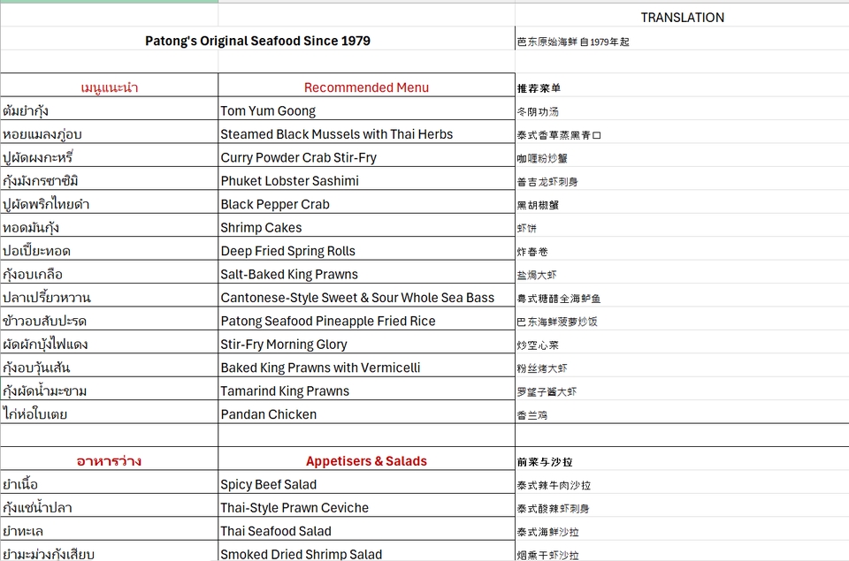Select the 'Stir-Fry Morning Glory' cell
The height and width of the screenshot is (561, 849).
tap(284, 345)
